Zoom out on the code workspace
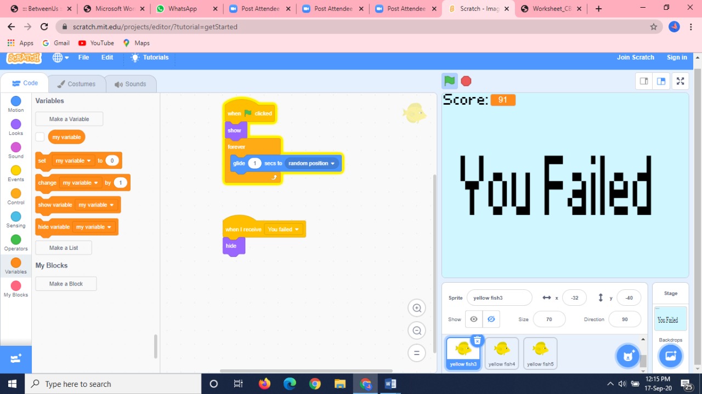702x394 pixels. click(x=417, y=330)
